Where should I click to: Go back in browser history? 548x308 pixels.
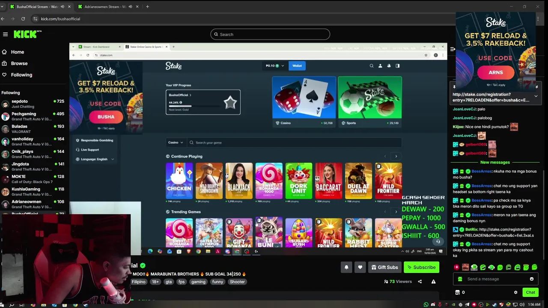tap(3, 19)
